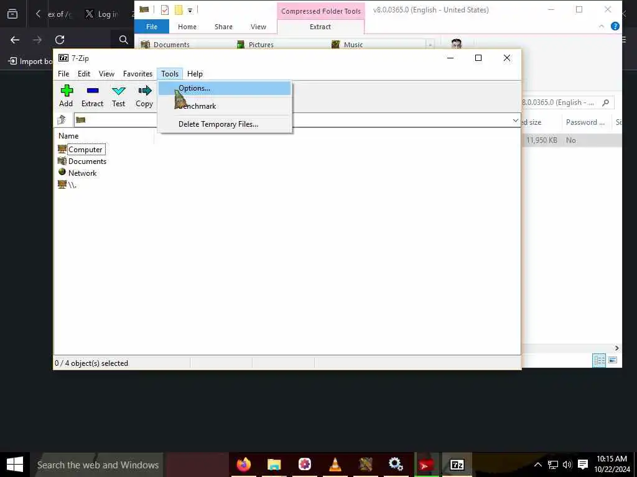Click Compressed Folder Tools contextual tab
This screenshot has width=637, height=477.
click(321, 11)
